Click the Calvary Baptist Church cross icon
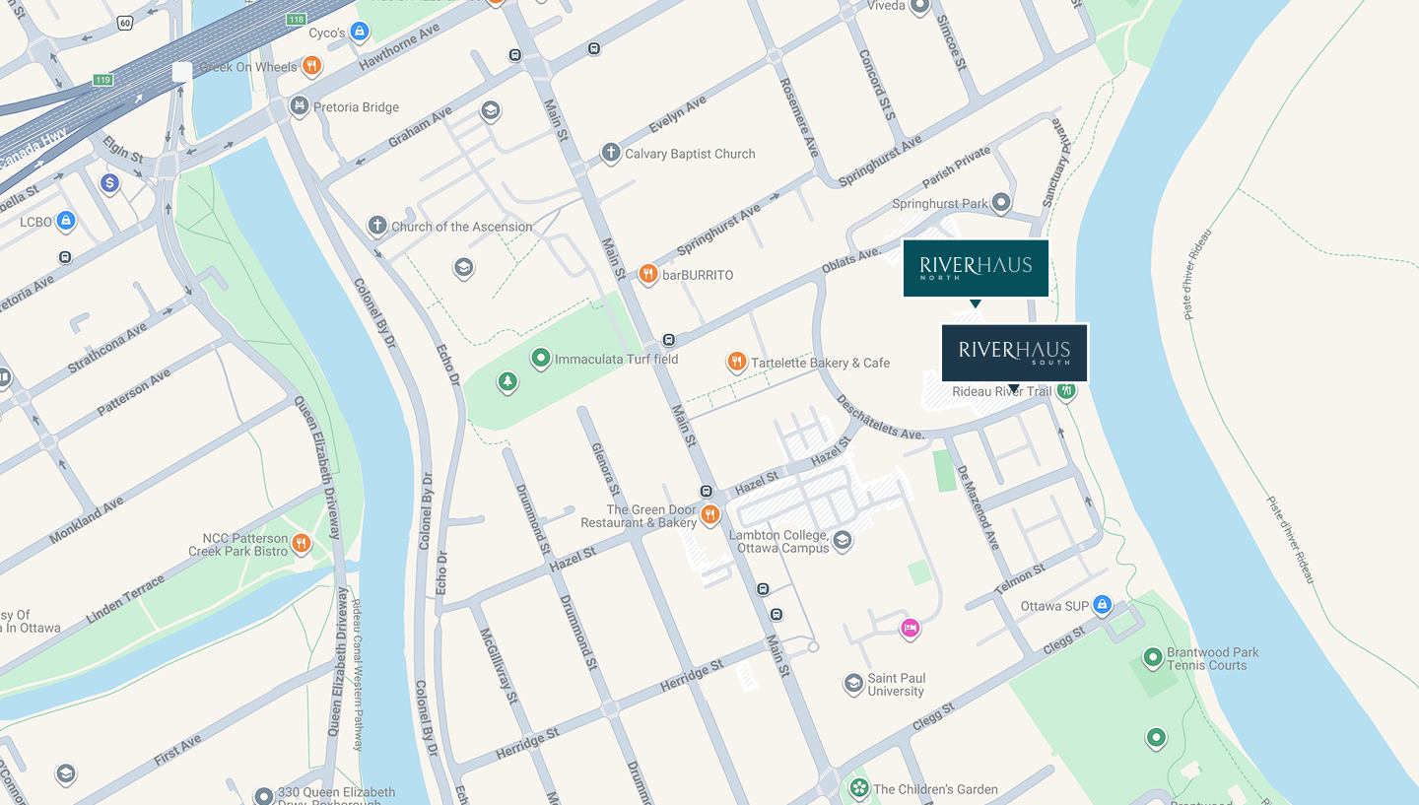The height and width of the screenshot is (805, 1419). (x=611, y=153)
